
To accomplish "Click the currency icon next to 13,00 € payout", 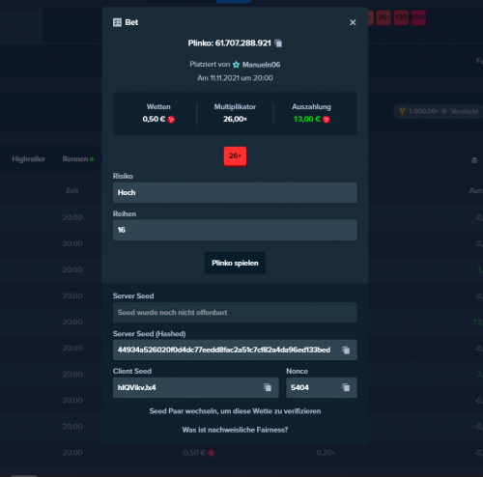I will pos(327,120).
